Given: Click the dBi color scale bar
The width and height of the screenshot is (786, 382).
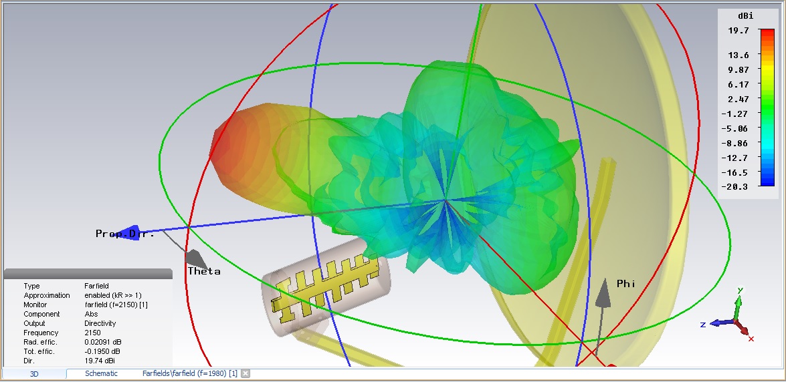Looking at the screenshot, I should point(767,108).
